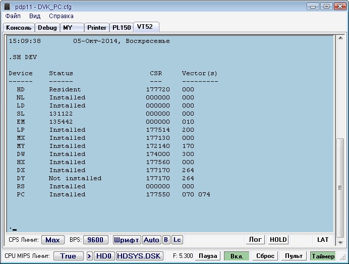The image size is (349, 264).
Task: Open the BPS 9600 rate selector
Action: (96, 240)
